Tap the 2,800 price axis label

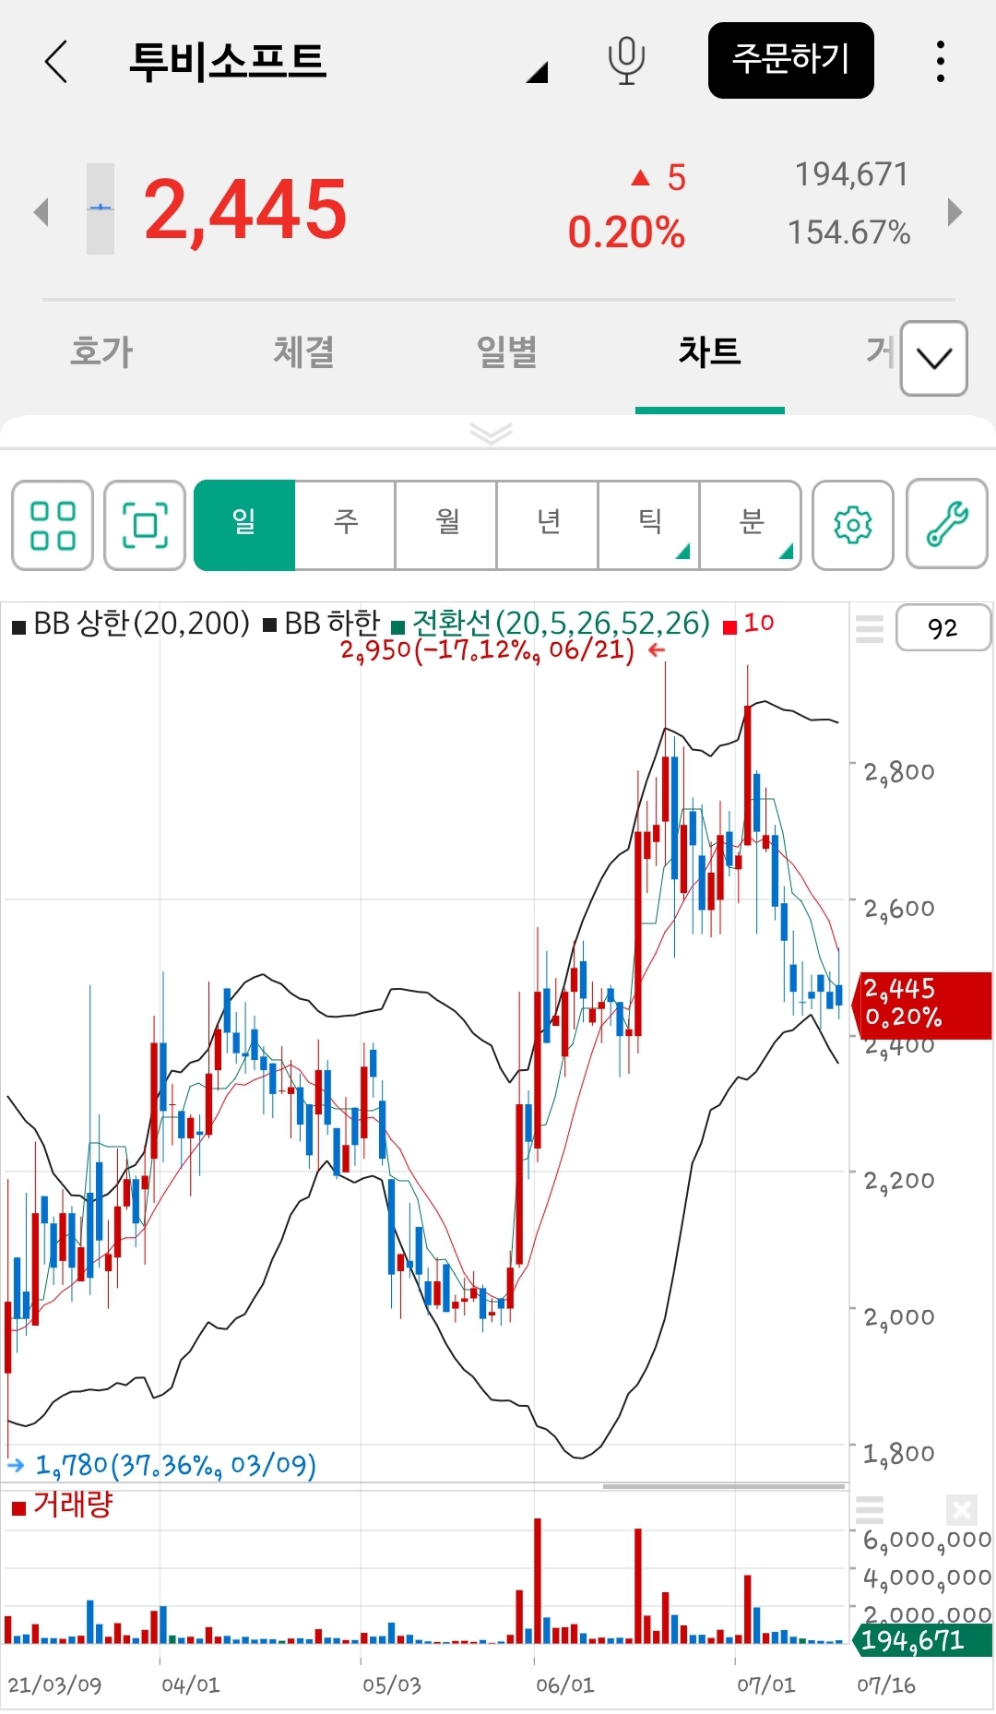pyautogui.click(x=899, y=772)
